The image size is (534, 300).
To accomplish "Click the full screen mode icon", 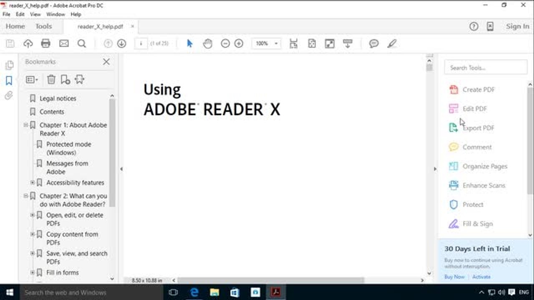I will (x=330, y=43).
